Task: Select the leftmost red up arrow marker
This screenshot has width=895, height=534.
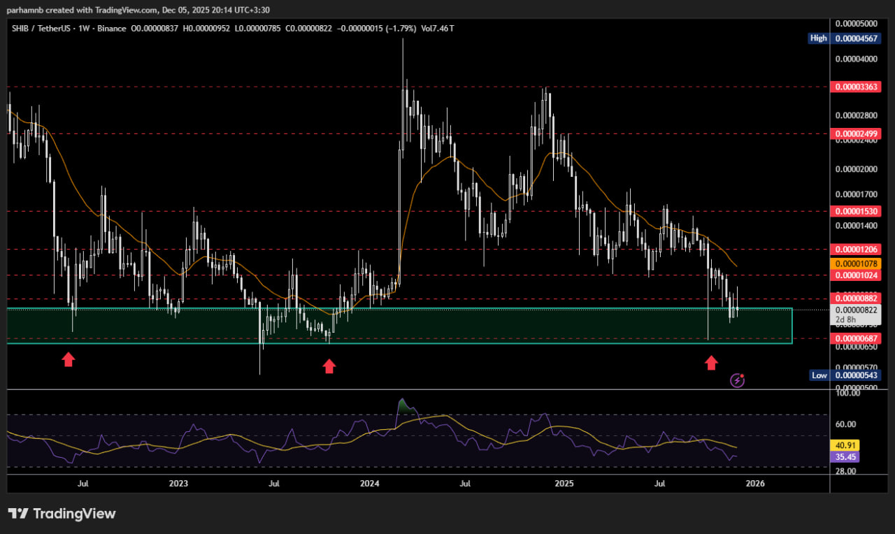Action: coord(68,359)
